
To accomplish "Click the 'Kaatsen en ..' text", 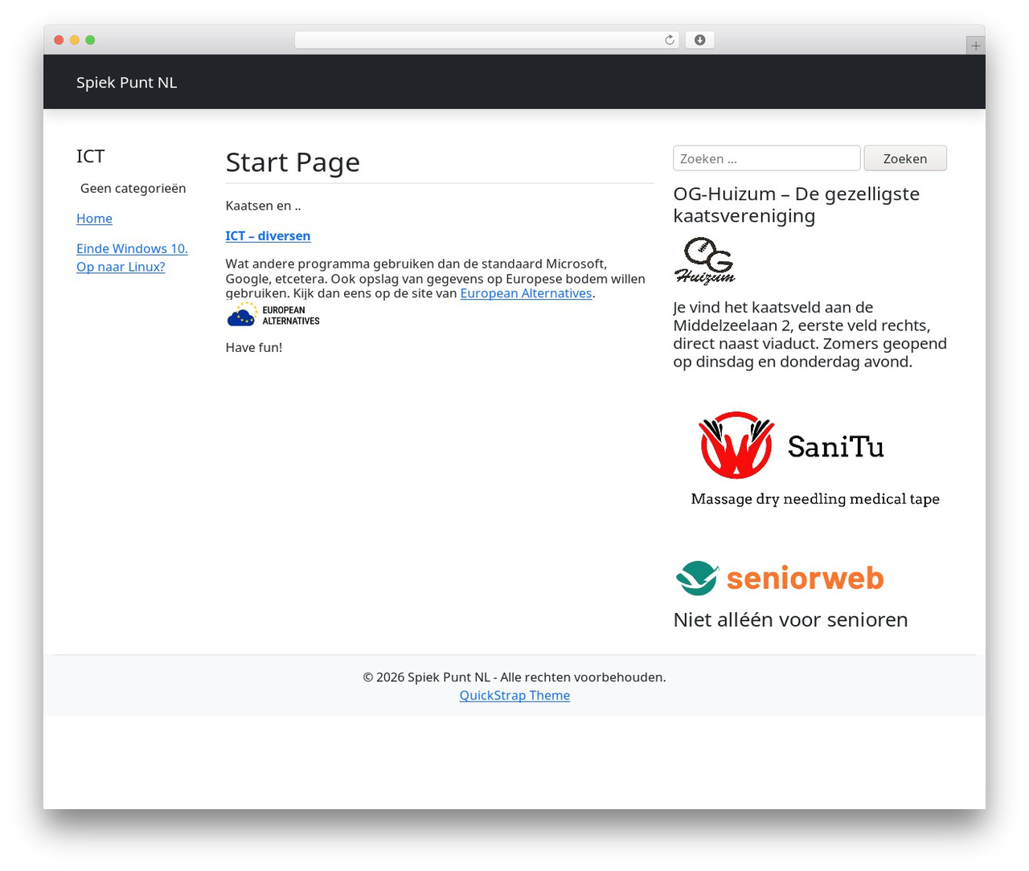I will coord(263,206).
